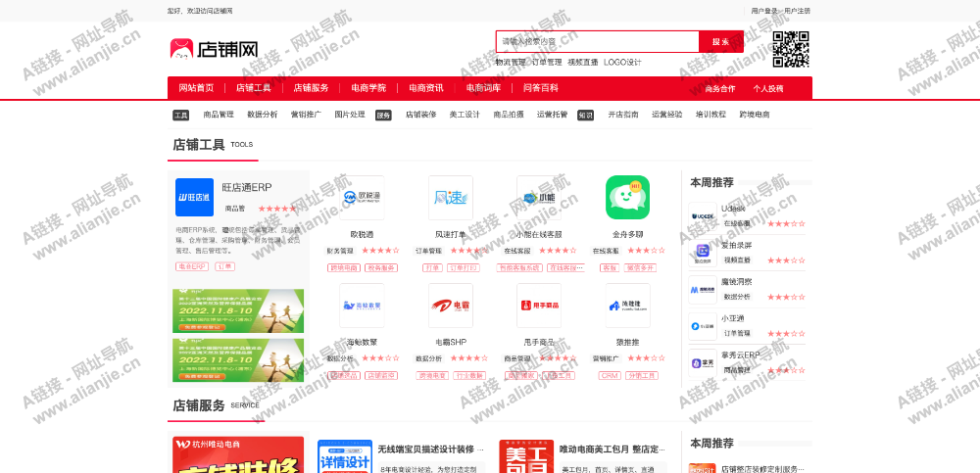The width and height of the screenshot is (980, 473).
Task: Open the 小亚通 sidebar icon
Action: (x=703, y=326)
